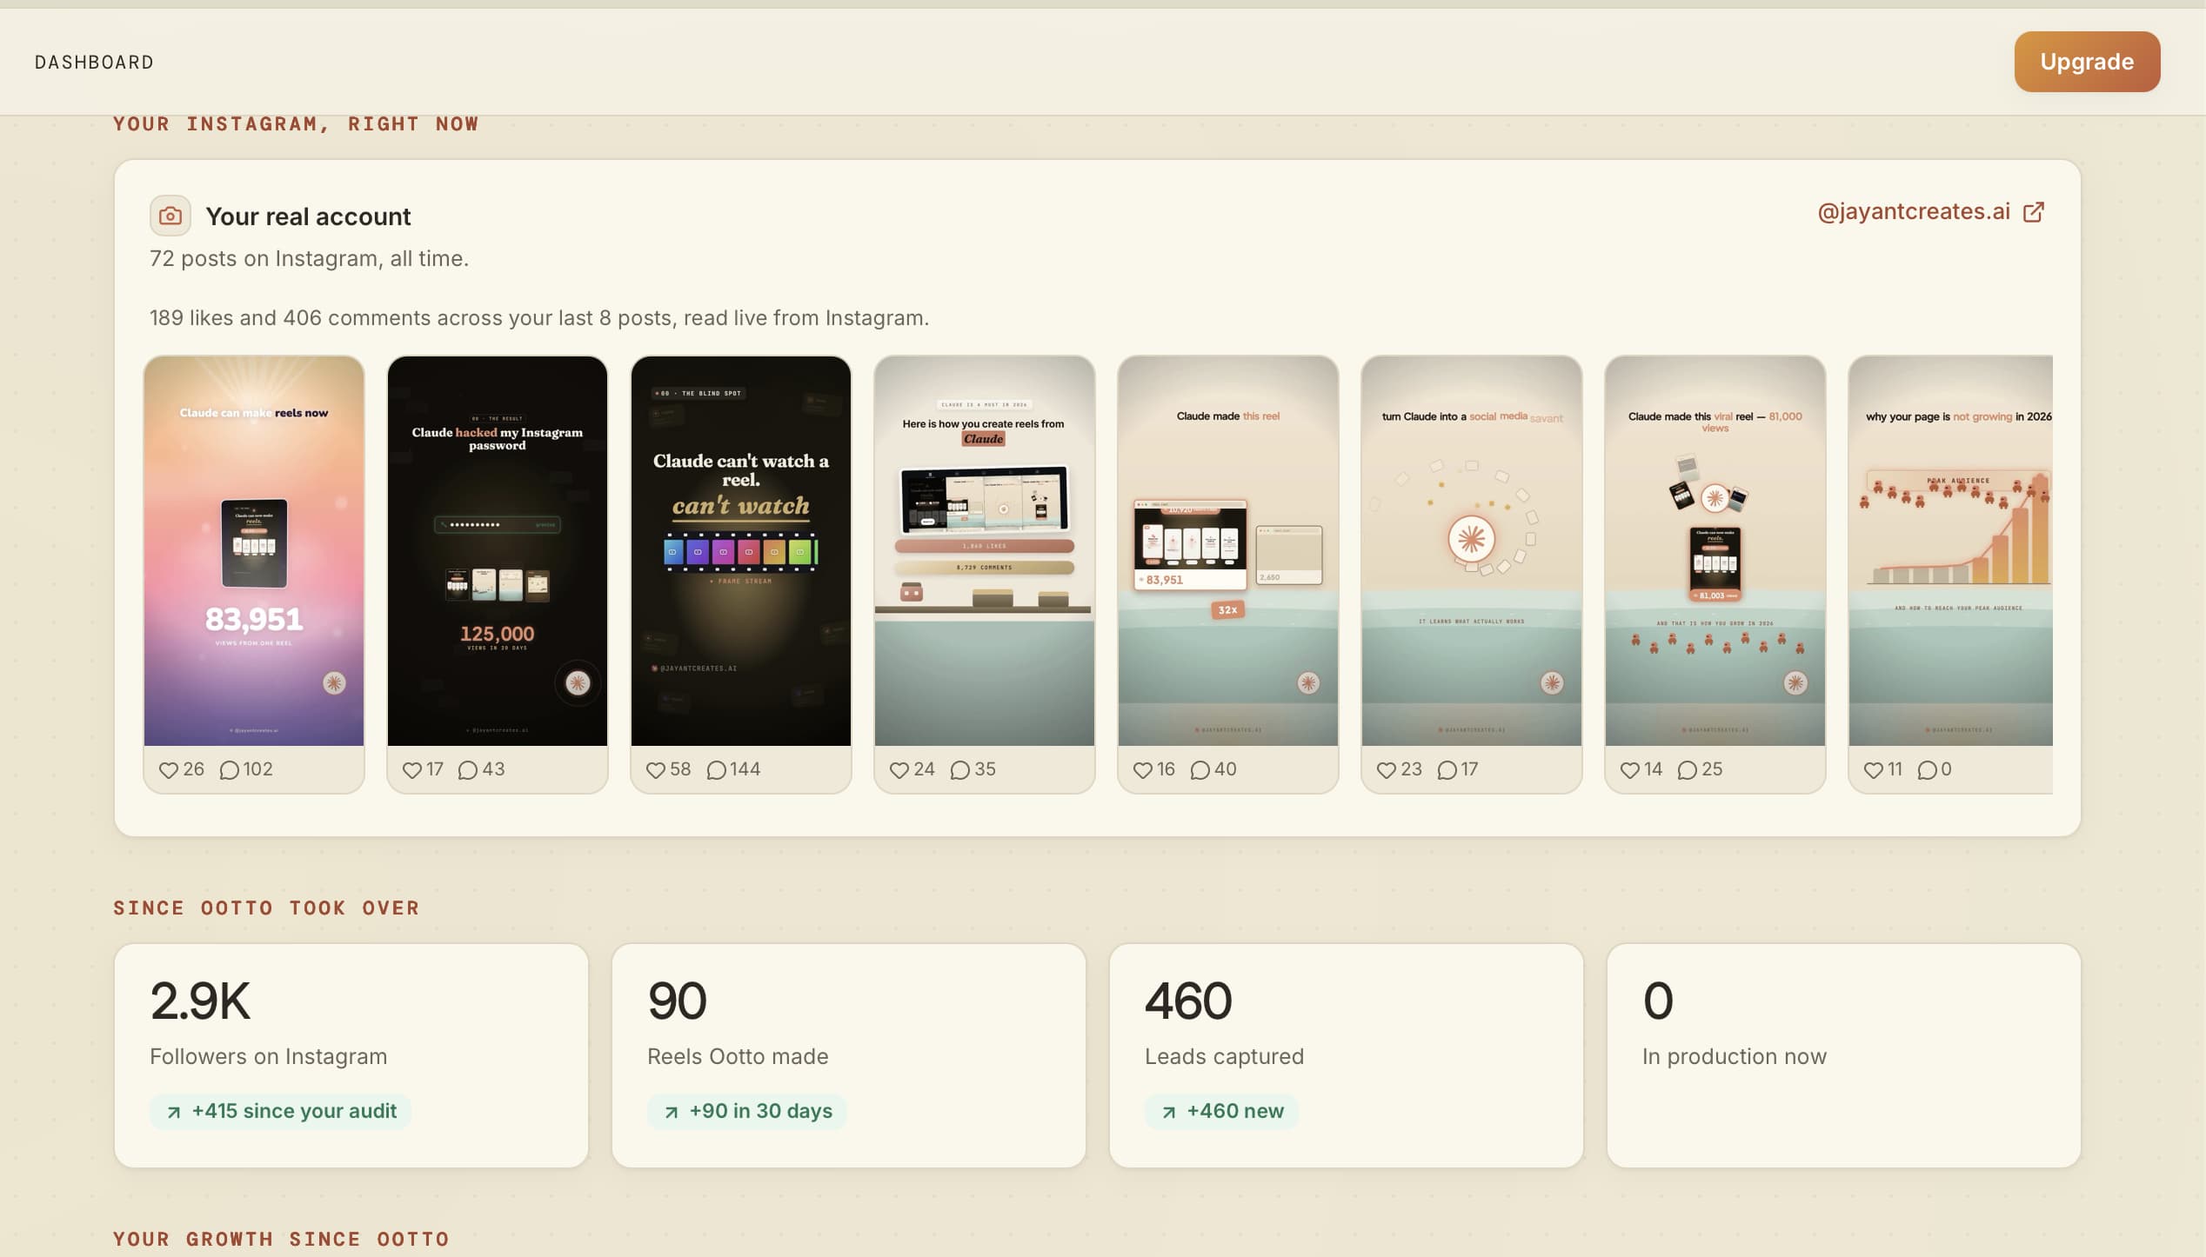2206x1257 pixels.
Task: Click the '+415 since your audit' badge
Action: coord(280,1111)
